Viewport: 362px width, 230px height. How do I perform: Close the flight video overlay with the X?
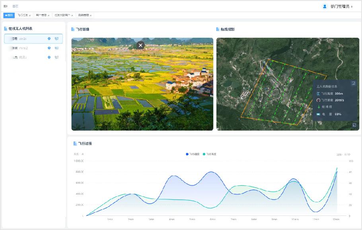pos(140,45)
